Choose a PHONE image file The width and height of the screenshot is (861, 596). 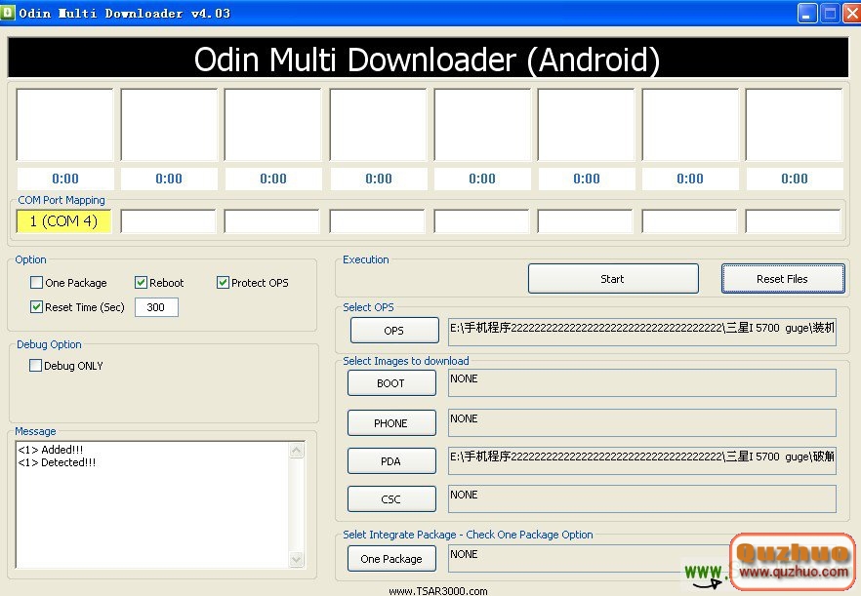point(391,423)
